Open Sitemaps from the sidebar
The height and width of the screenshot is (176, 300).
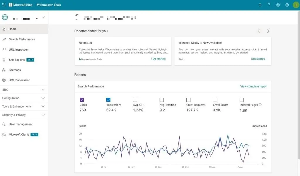pyautogui.click(x=15, y=70)
